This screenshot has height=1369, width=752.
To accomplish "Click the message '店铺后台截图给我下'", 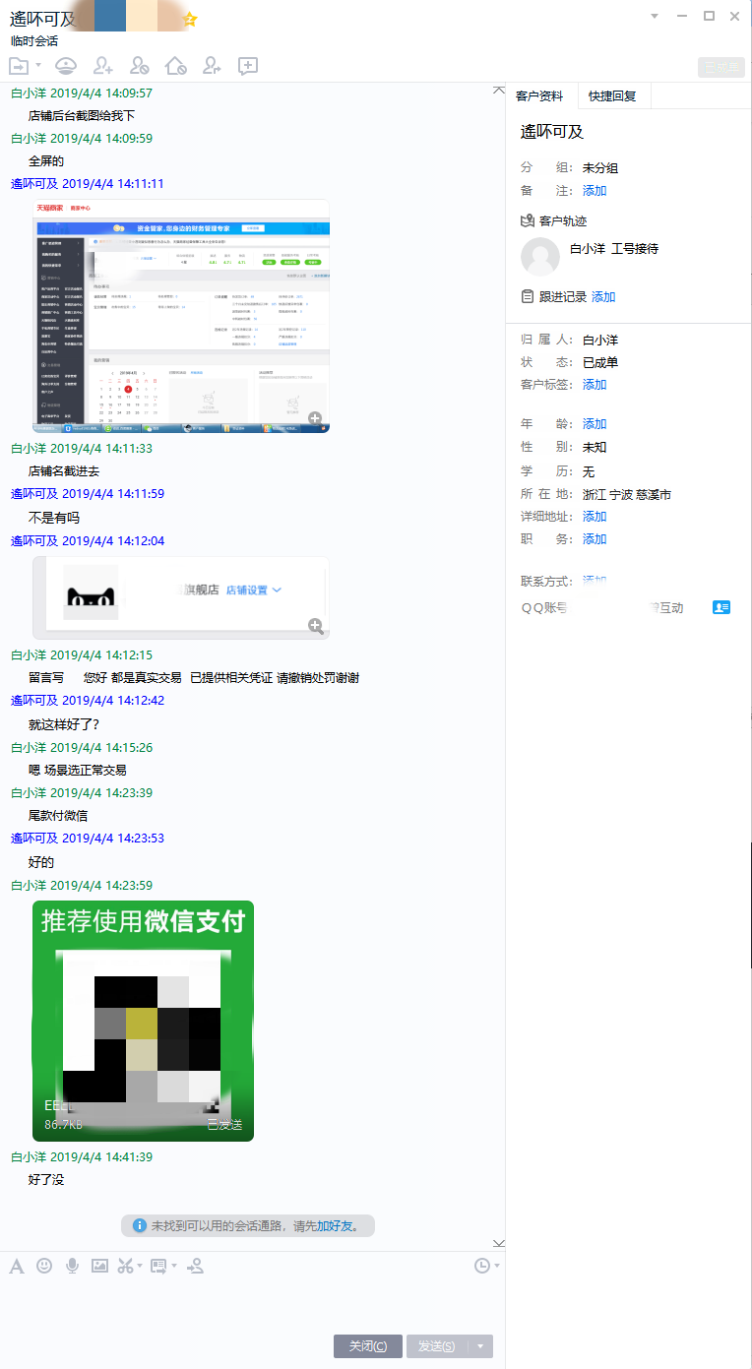I will pyautogui.click(x=82, y=116).
